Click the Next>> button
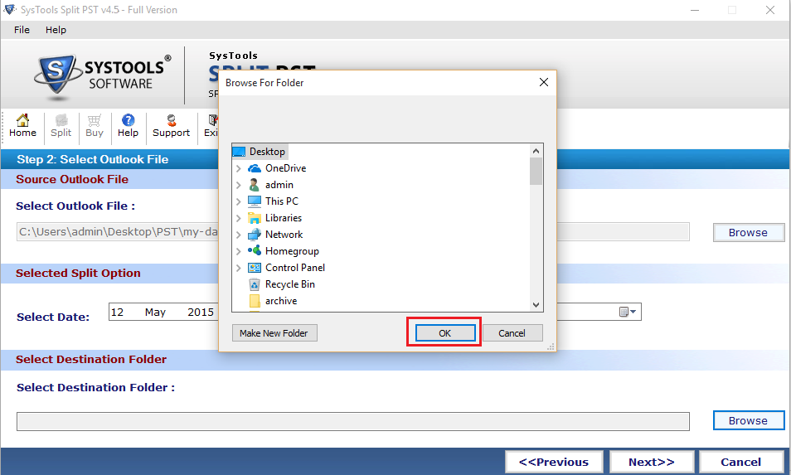 (651, 462)
